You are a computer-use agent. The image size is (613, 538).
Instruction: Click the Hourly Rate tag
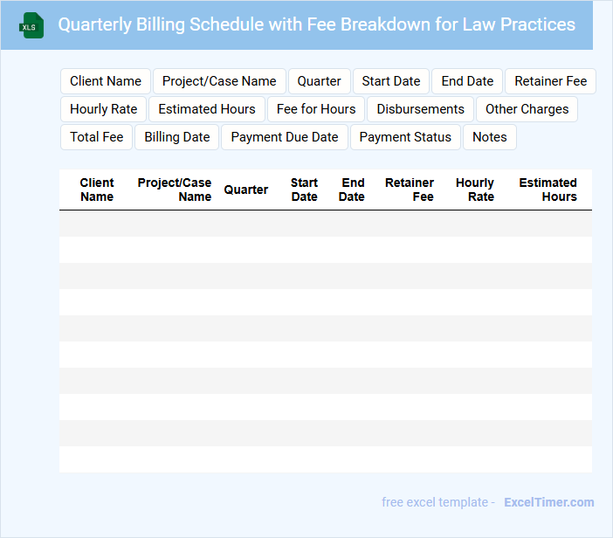[x=104, y=109]
